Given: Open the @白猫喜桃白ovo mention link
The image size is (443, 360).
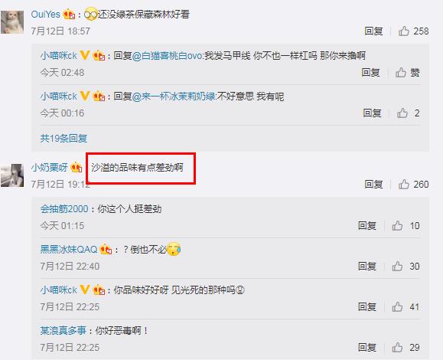Looking at the screenshot, I should tap(168, 56).
